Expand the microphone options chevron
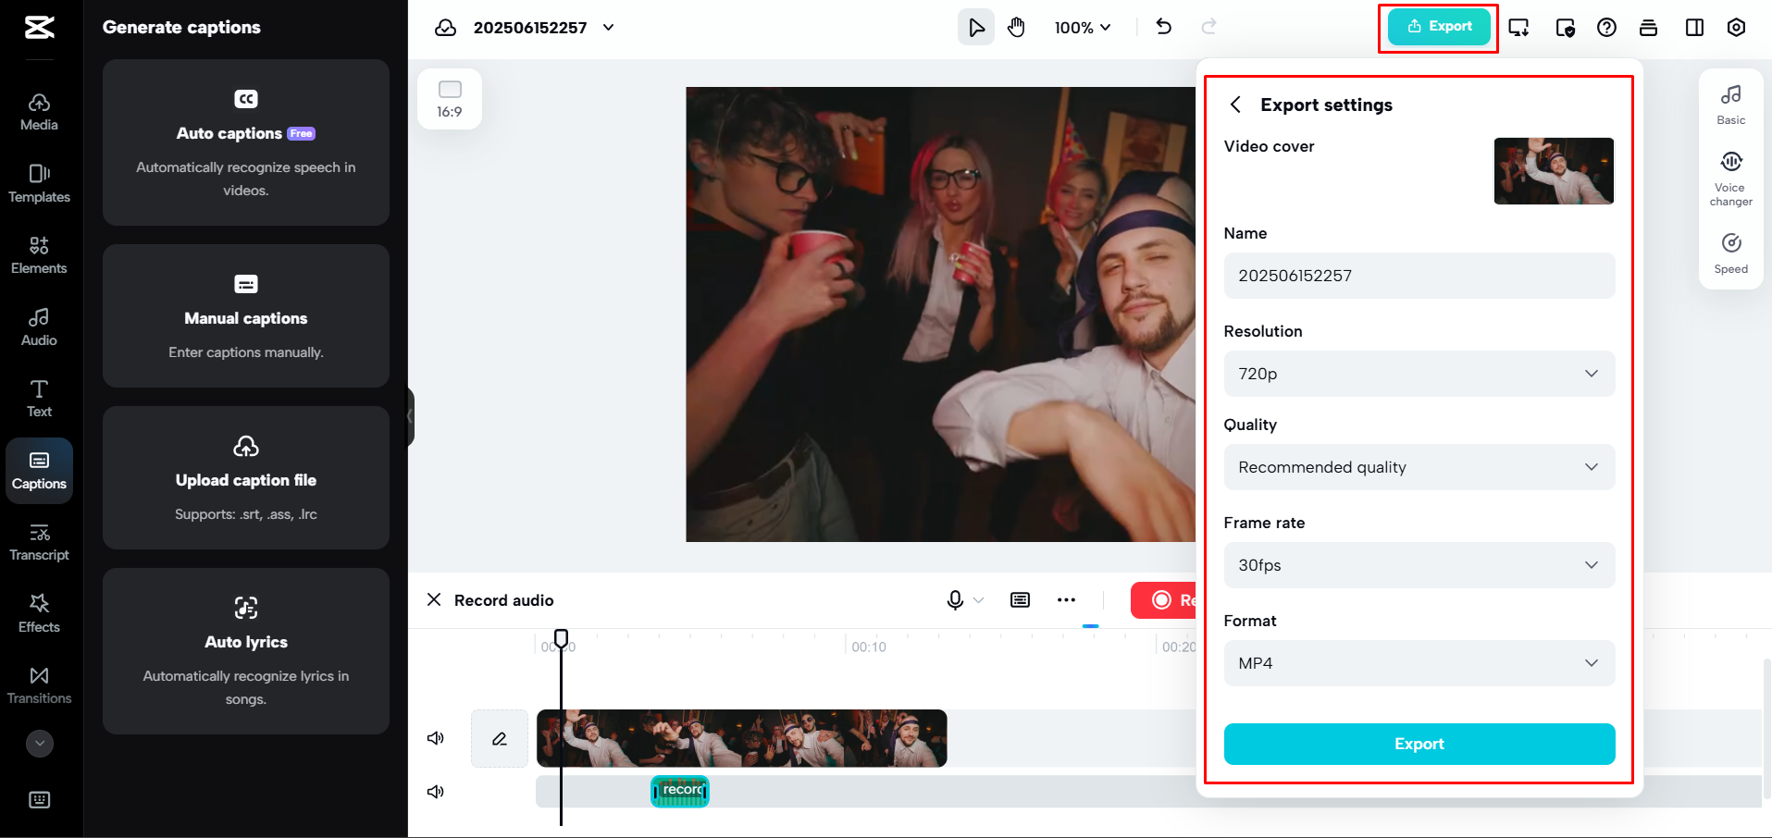The height and width of the screenshot is (838, 1772). (x=979, y=600)
